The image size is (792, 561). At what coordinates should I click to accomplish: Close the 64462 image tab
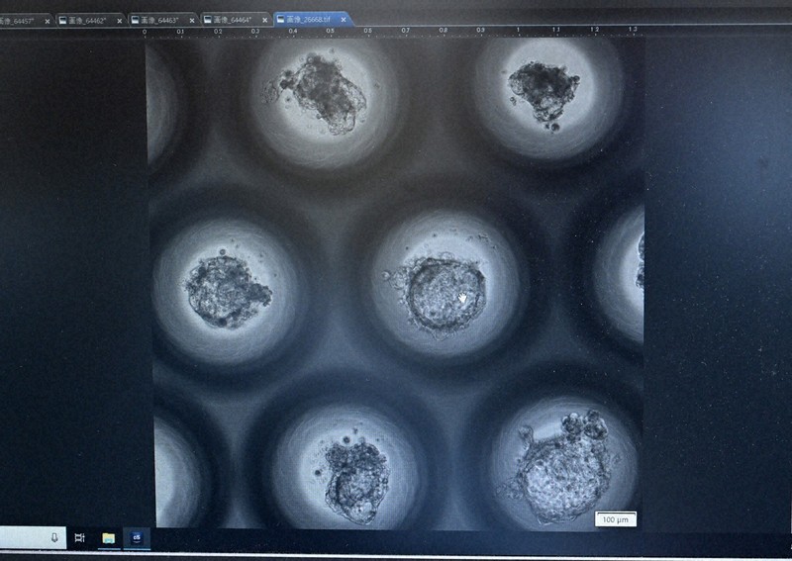[119, 21]
